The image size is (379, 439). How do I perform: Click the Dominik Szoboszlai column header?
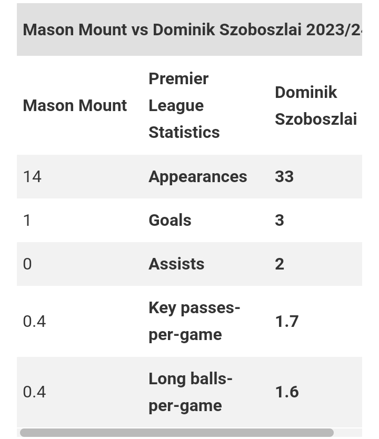(x=316, y=106)
